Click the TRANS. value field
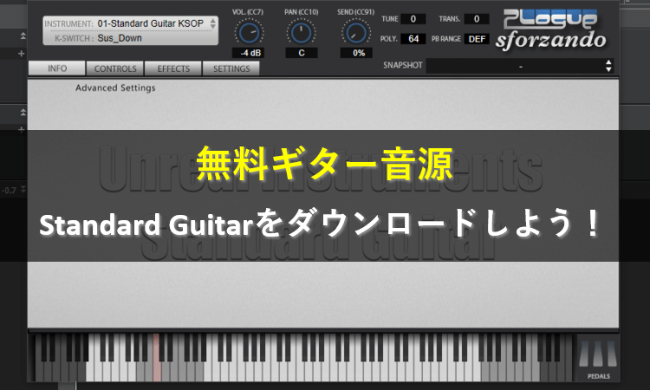650x390 pixels. pos(475,19)
